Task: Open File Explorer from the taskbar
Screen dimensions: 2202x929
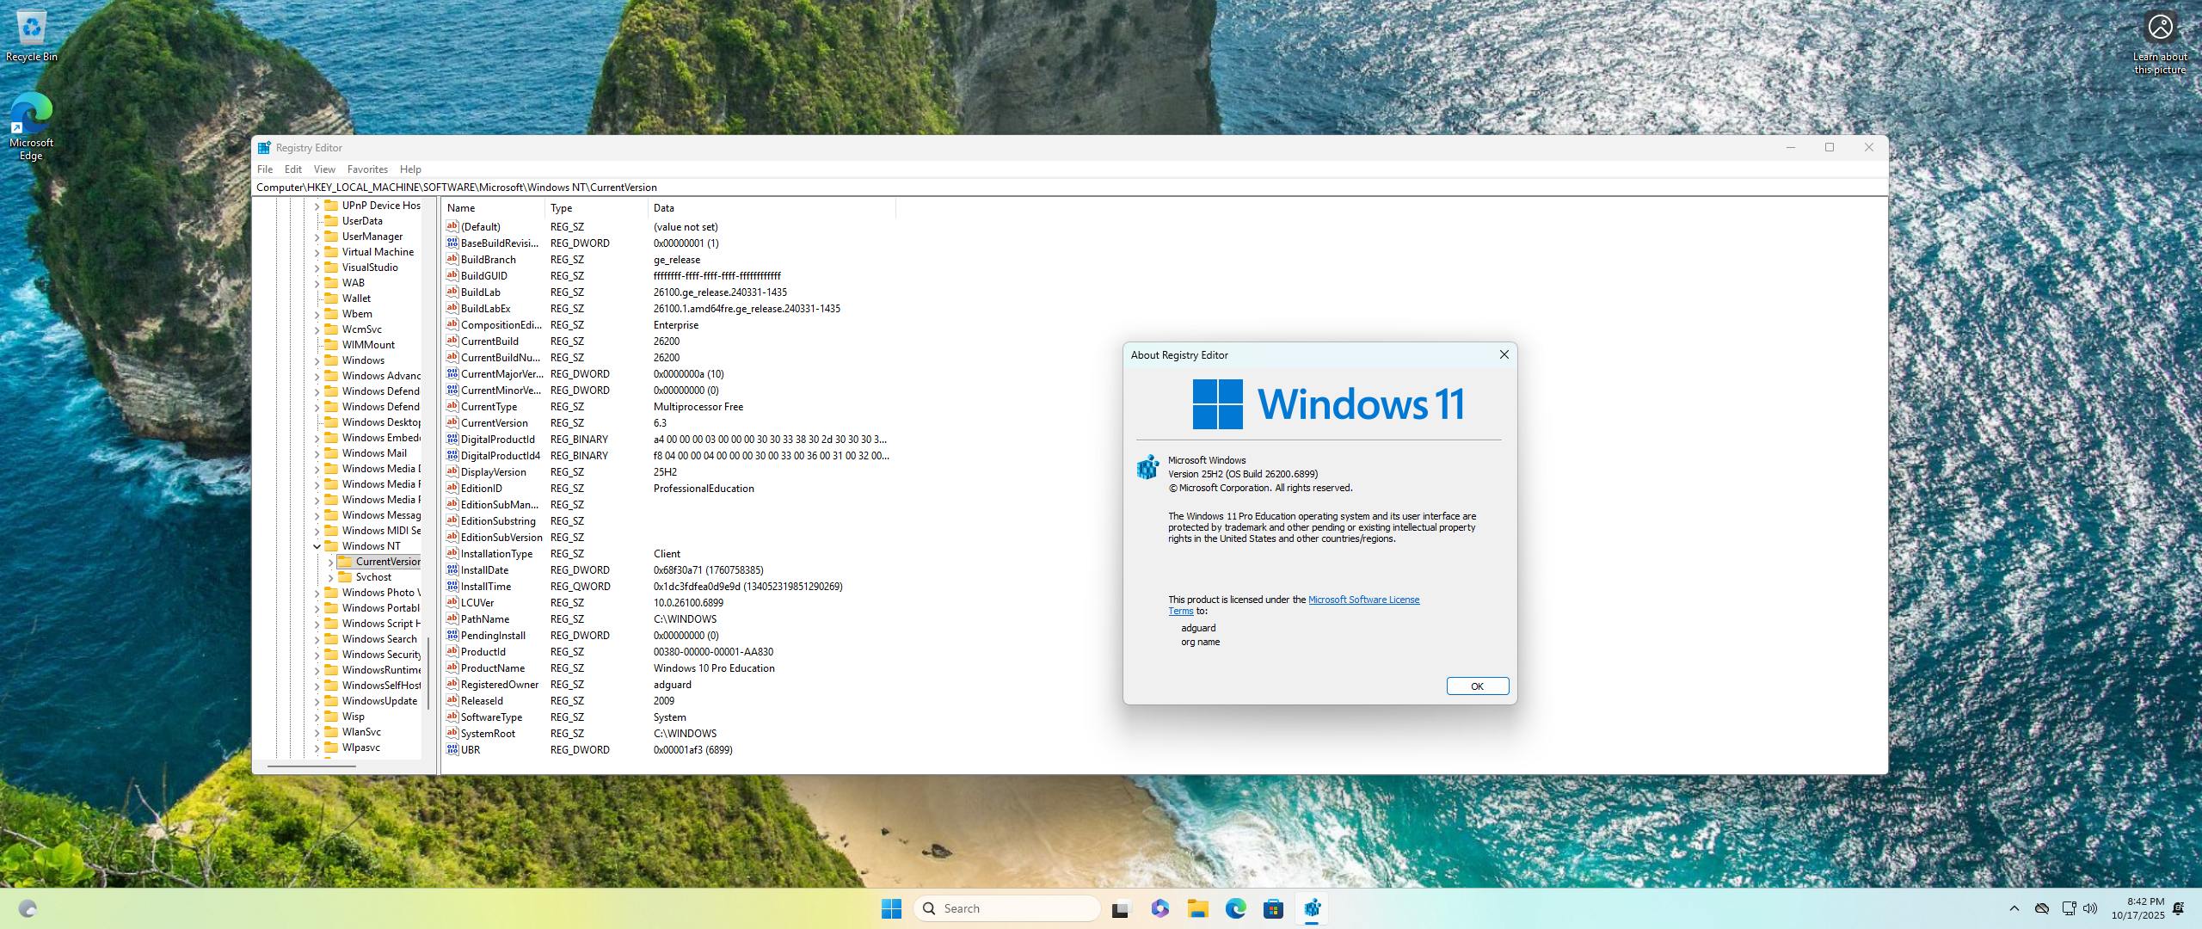Action: click(x=1197, y=908)
